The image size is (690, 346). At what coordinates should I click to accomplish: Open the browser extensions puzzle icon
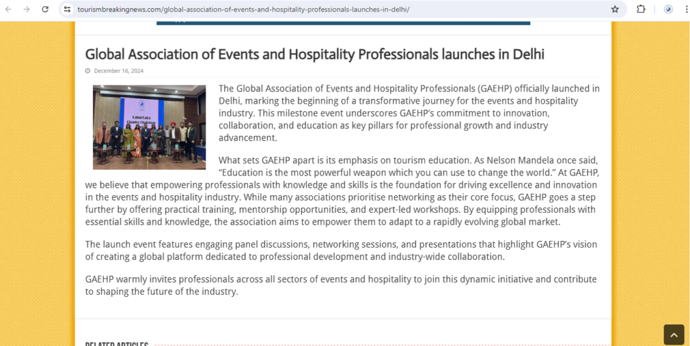point(641,9)
